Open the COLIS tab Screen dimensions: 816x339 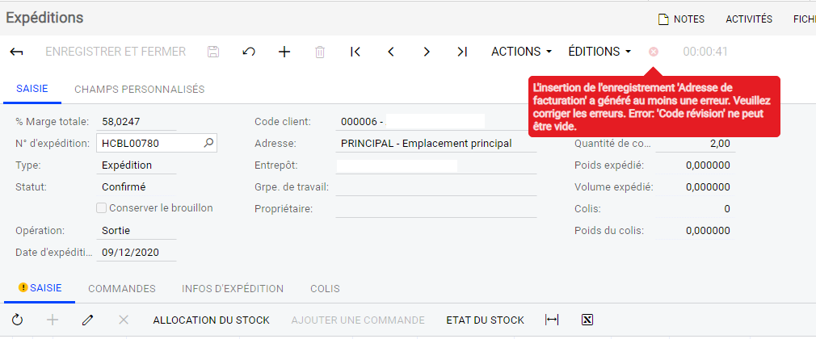326,289
